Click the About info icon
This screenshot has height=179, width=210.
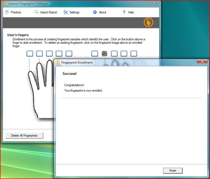coord(95,12)
